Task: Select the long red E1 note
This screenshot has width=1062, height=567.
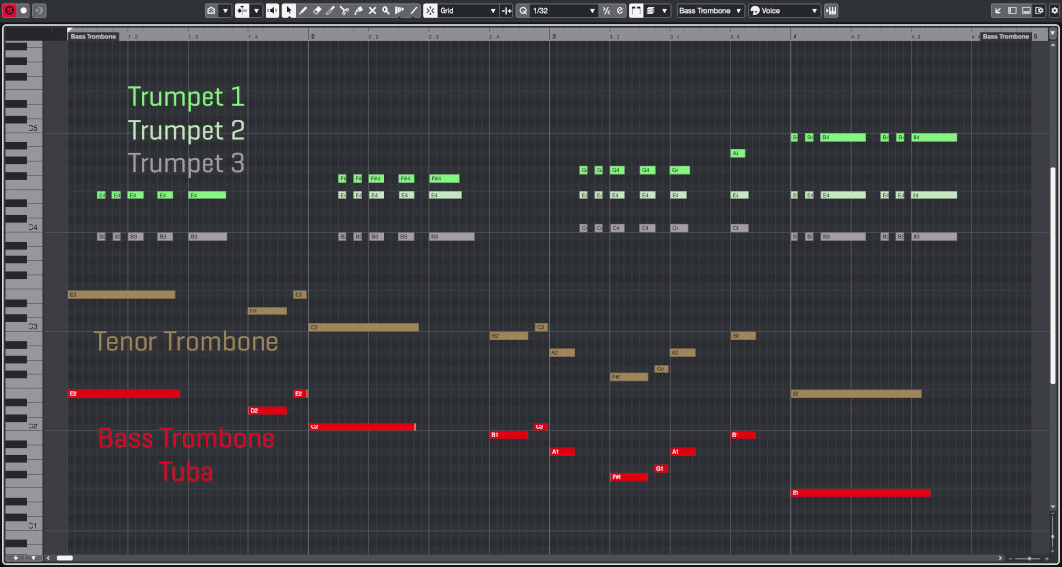Action: click(860, 493)
